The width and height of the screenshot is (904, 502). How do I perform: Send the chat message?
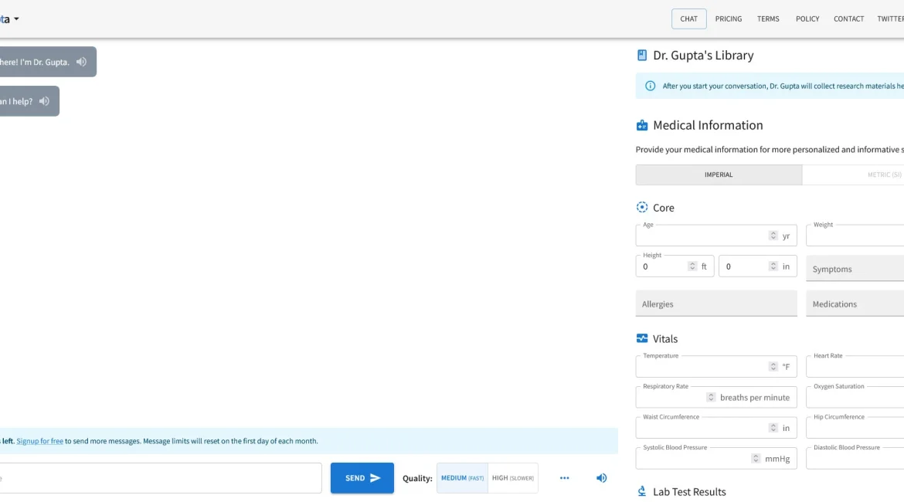click(362, 478)
